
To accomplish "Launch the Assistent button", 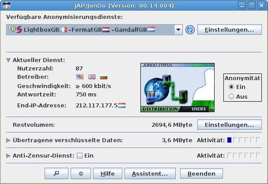I will click(x=150, y=173).
